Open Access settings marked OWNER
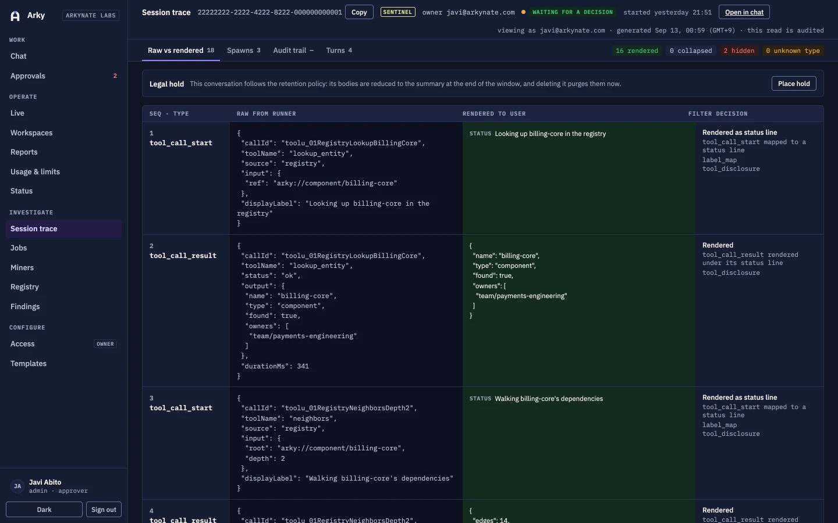838x523 pixels. 63,344
